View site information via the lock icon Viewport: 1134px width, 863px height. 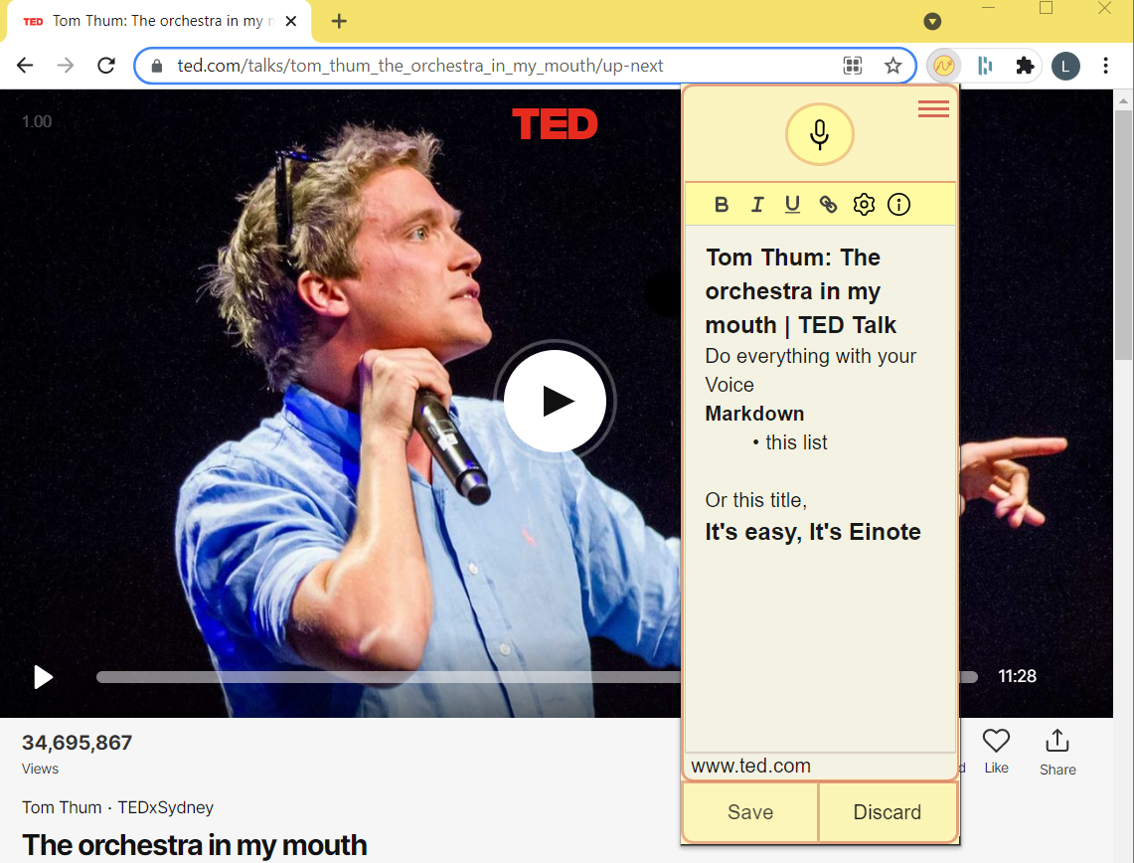pos(157,66)
